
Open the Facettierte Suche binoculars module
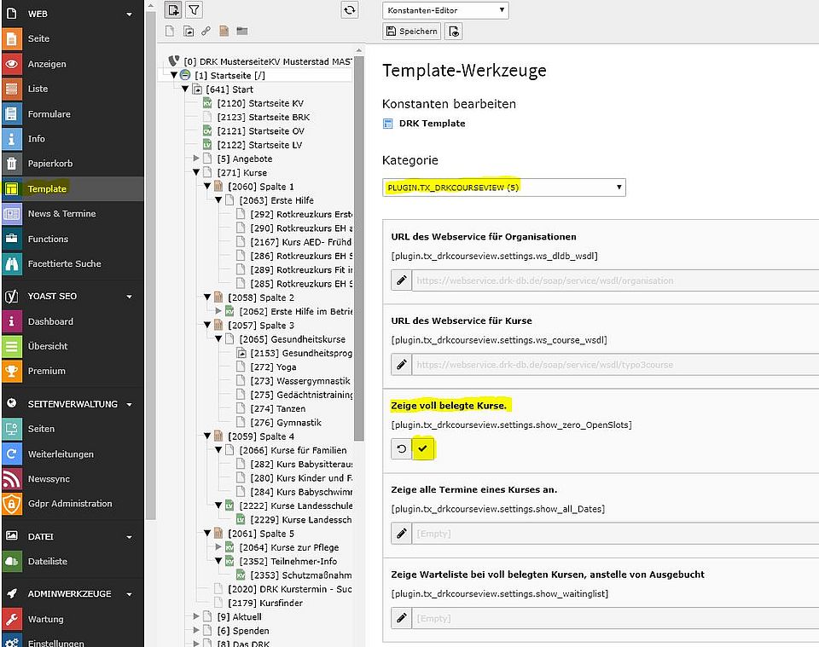12,263
